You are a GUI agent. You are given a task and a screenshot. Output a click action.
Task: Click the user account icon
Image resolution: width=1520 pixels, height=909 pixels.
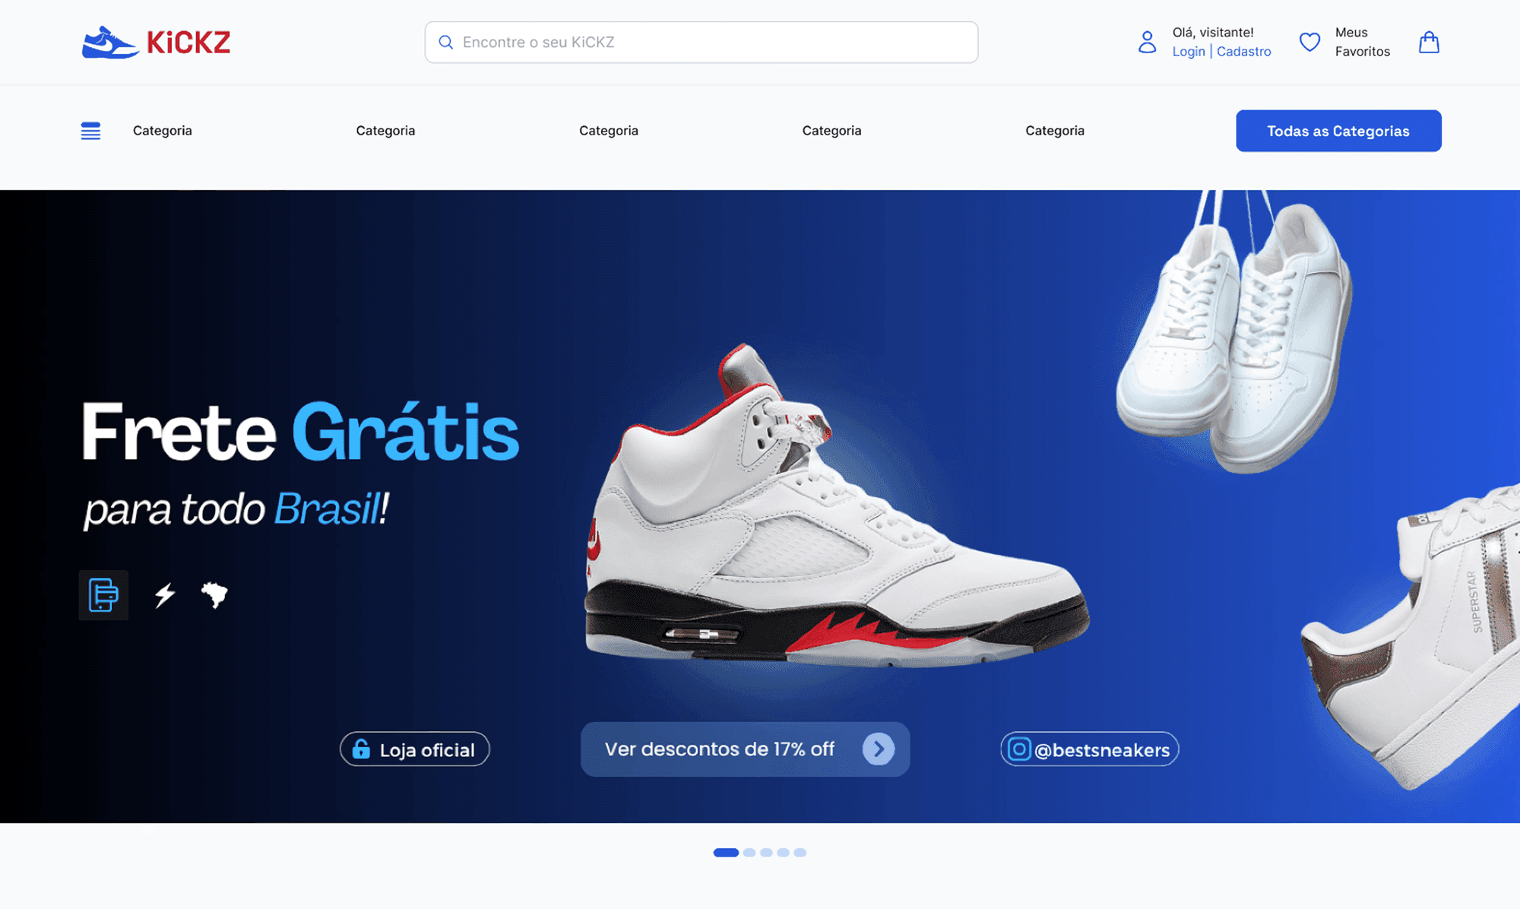(1147, 42)
